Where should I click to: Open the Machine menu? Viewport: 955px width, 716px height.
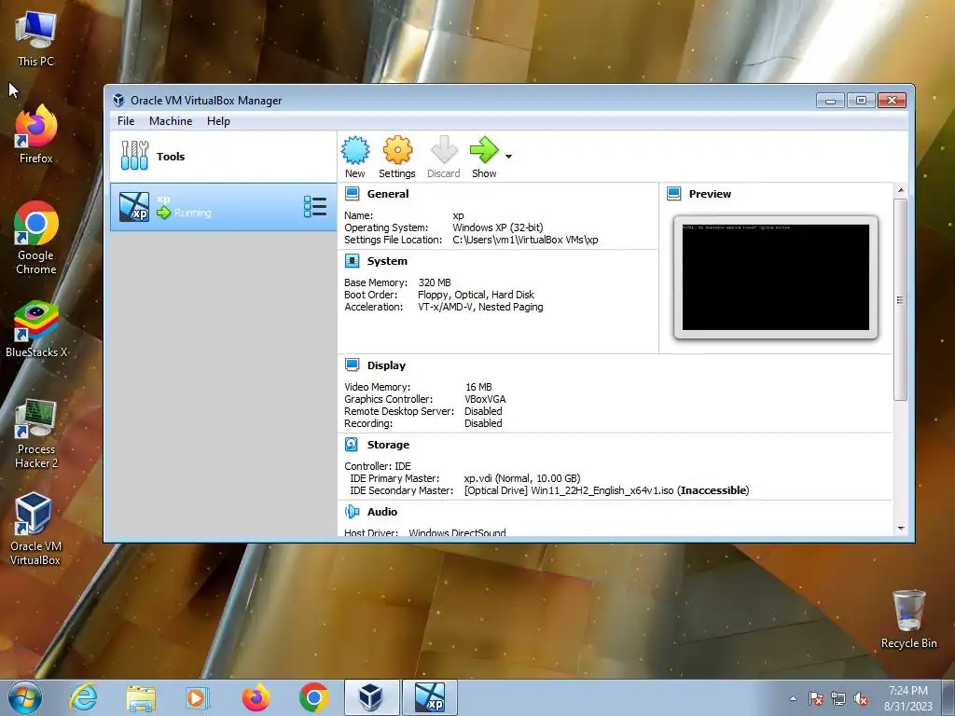[x=171, y=121]
